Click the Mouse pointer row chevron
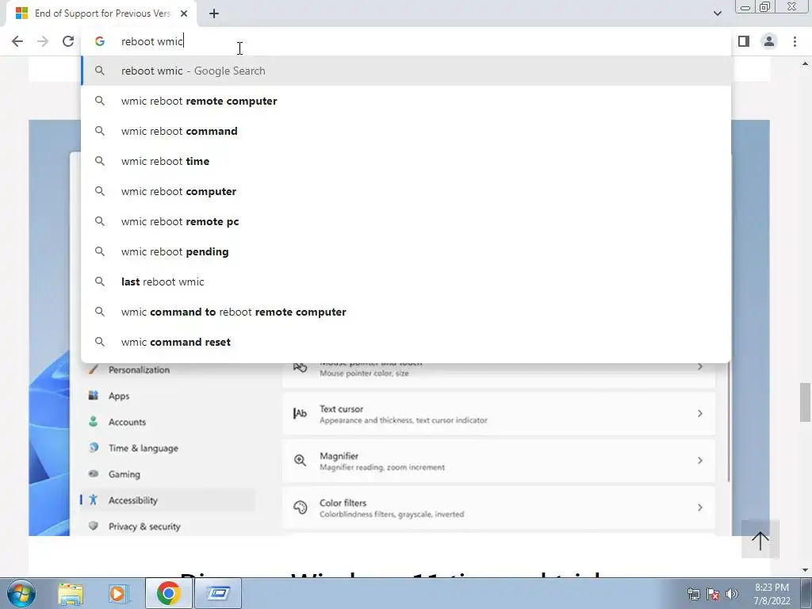Screen dimensions: 812x609 click(x=699, y=366)
